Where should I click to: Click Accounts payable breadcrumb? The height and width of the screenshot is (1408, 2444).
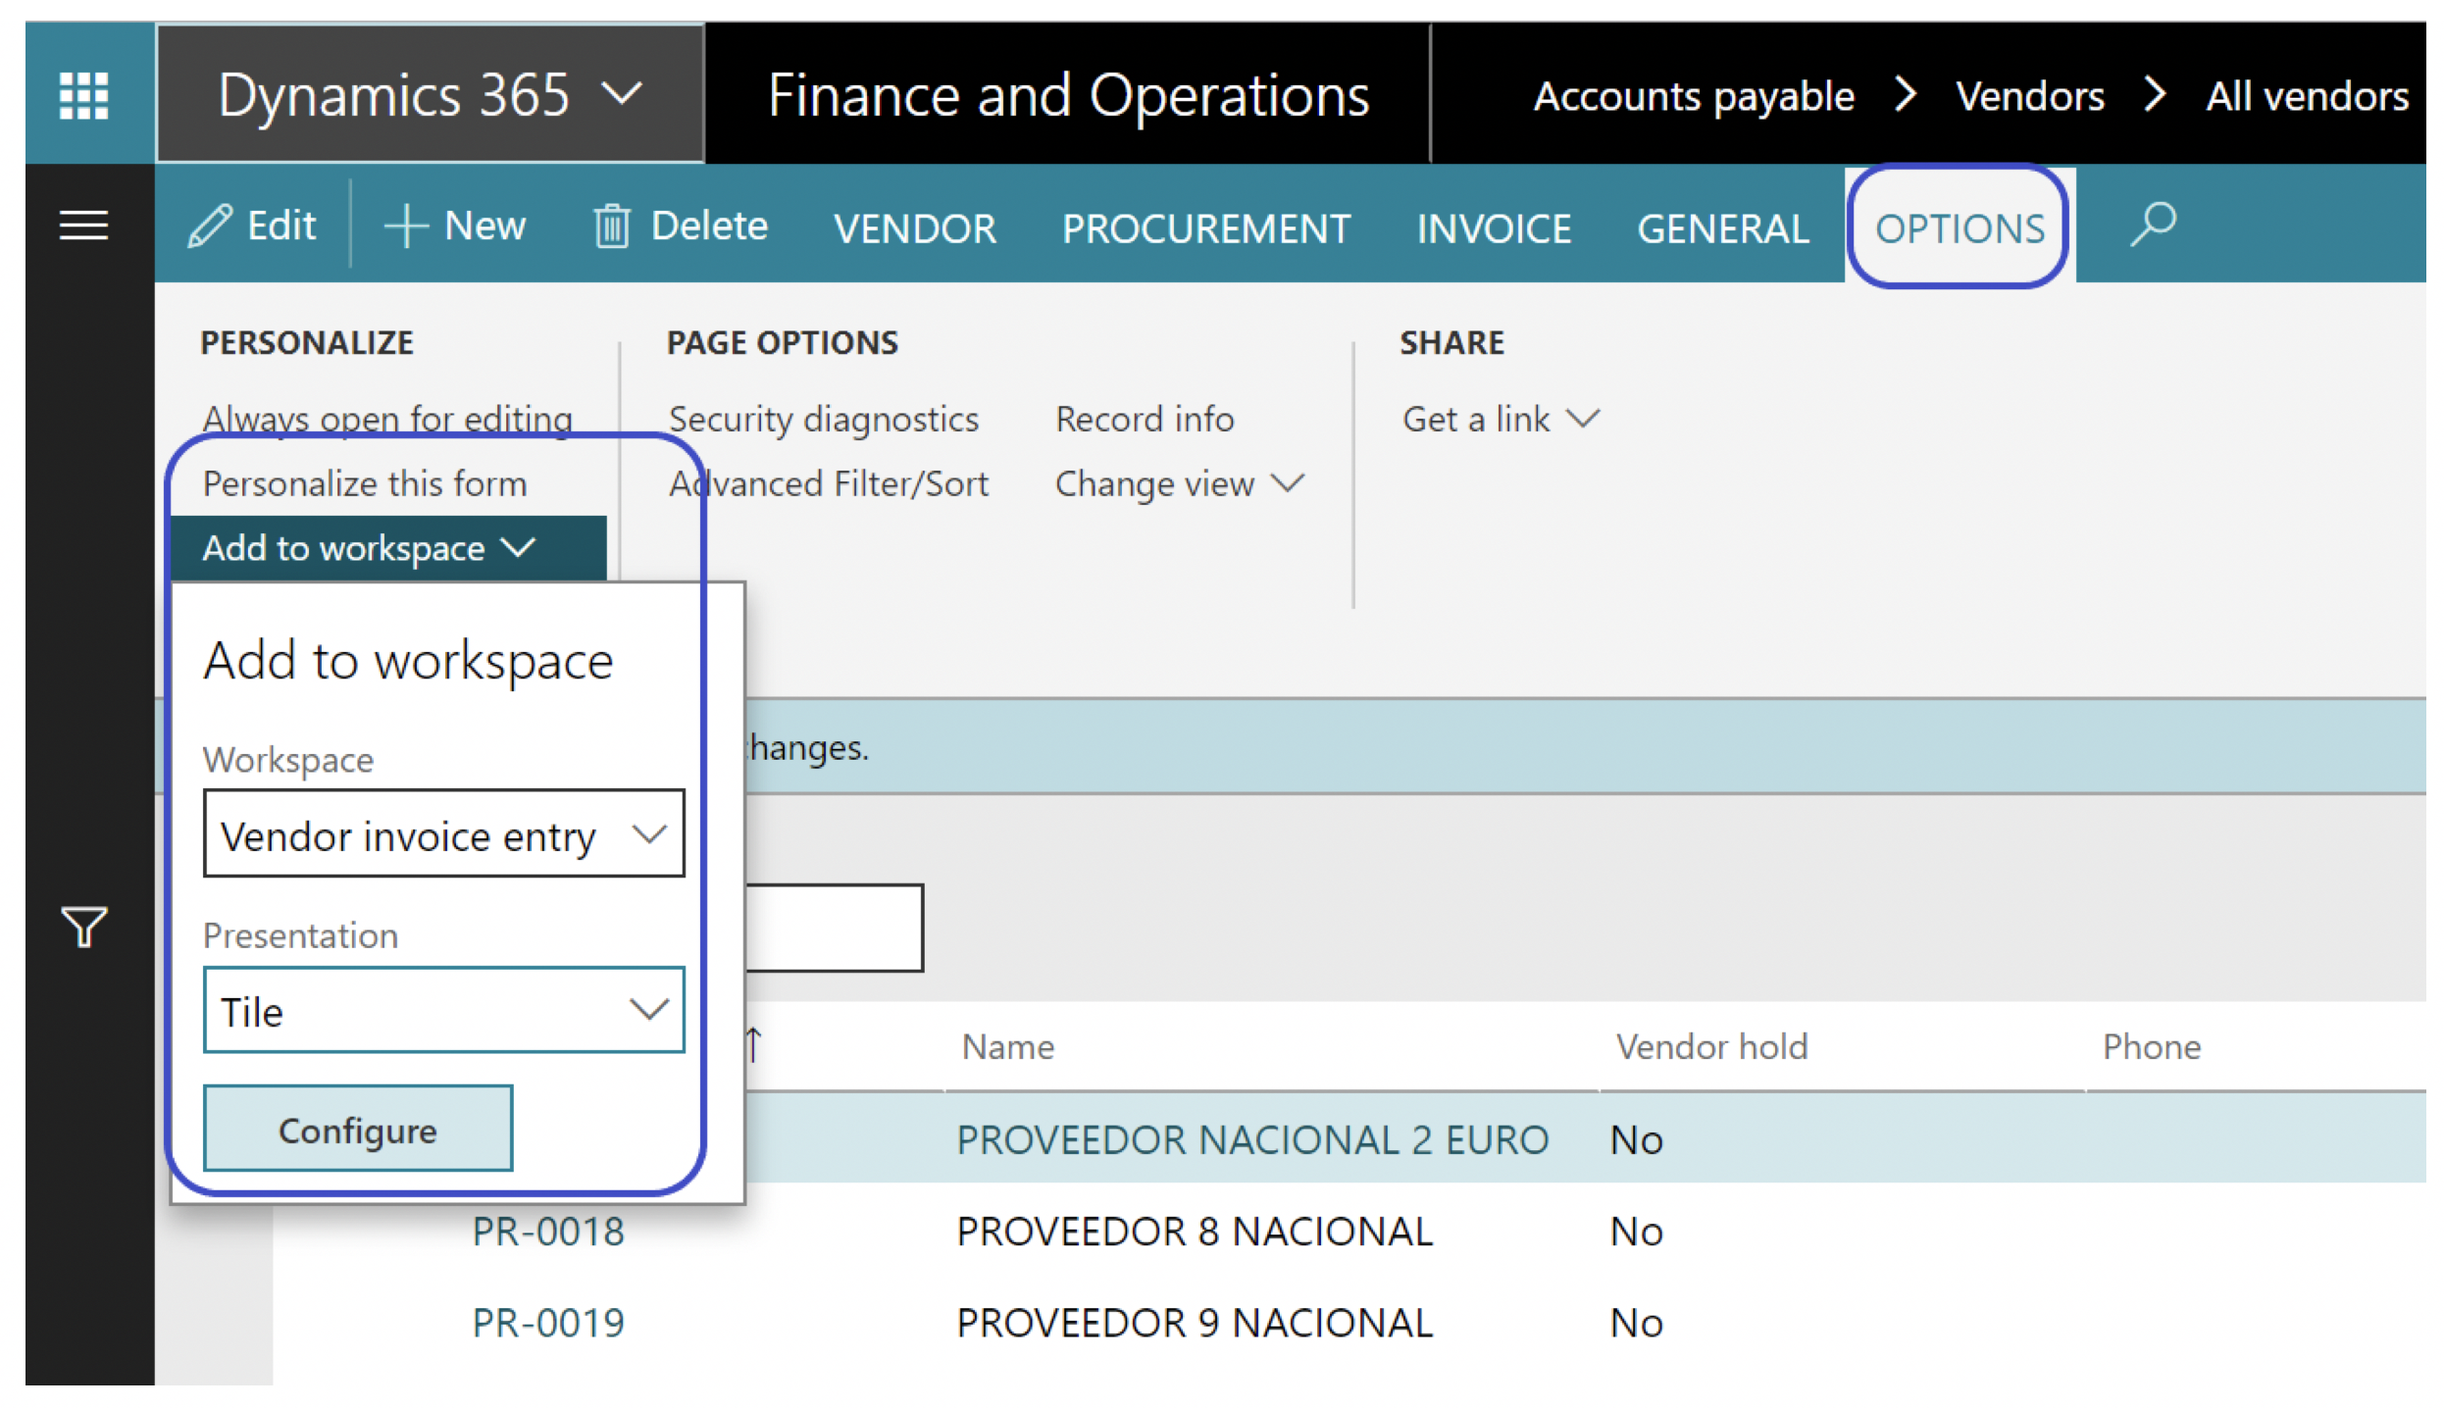1694,96
